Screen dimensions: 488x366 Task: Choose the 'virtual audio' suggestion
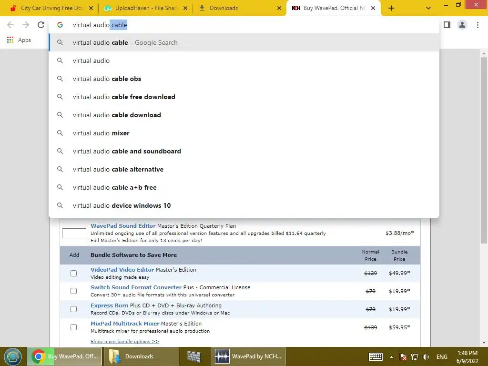point(244,61)
